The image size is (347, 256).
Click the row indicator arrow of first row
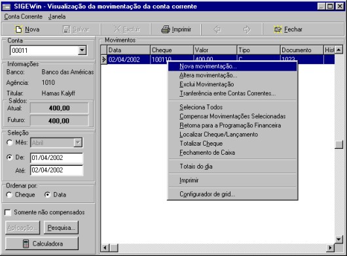pos(104,59)
